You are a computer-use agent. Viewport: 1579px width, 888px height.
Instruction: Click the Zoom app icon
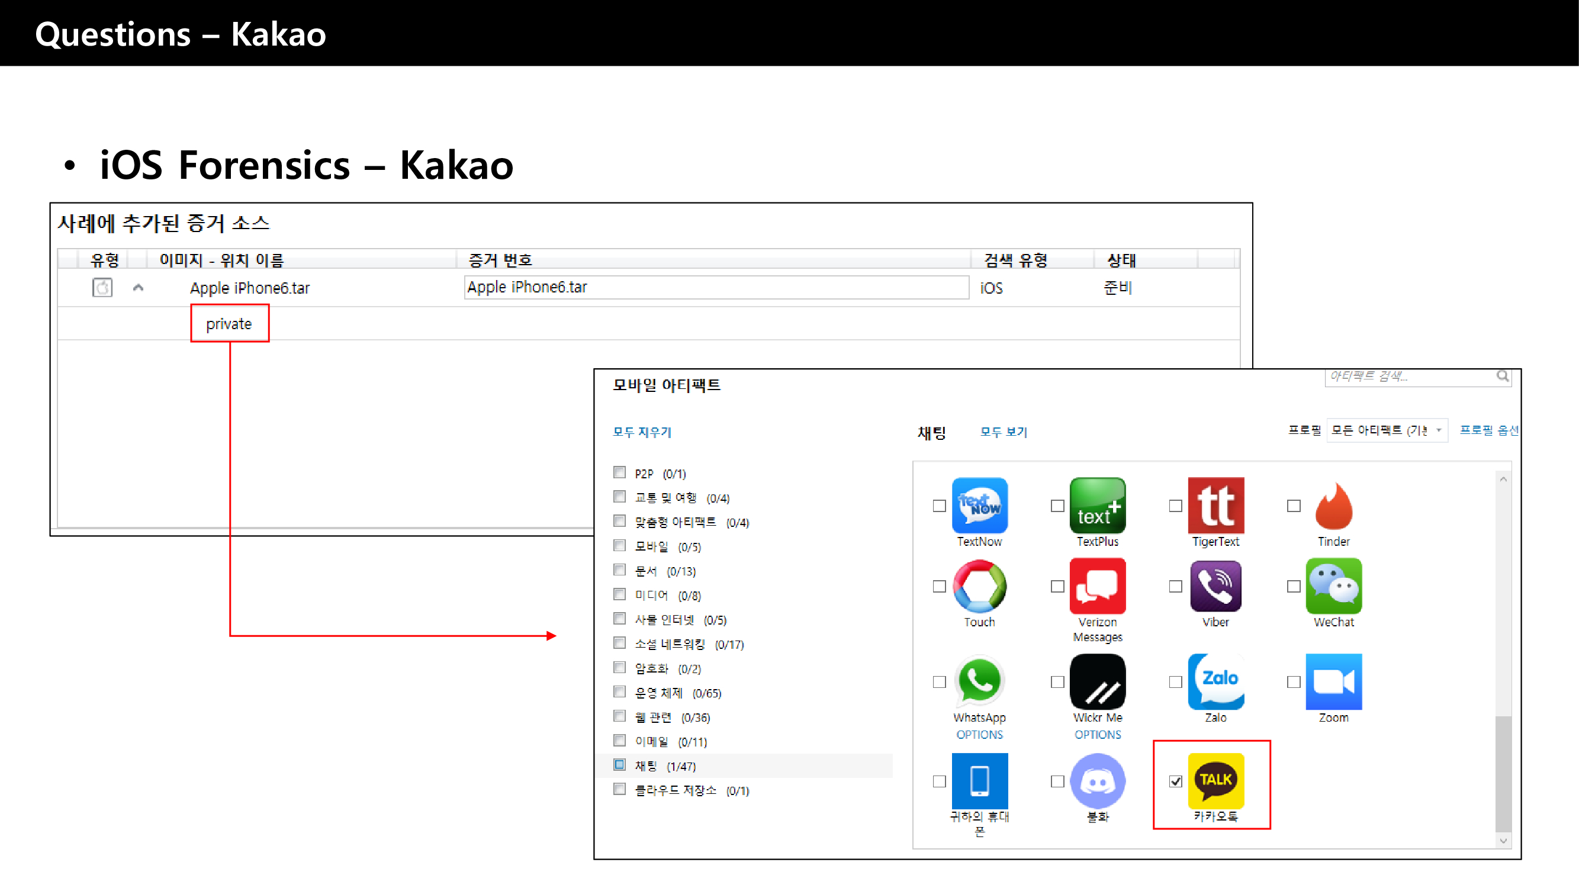1333,681
